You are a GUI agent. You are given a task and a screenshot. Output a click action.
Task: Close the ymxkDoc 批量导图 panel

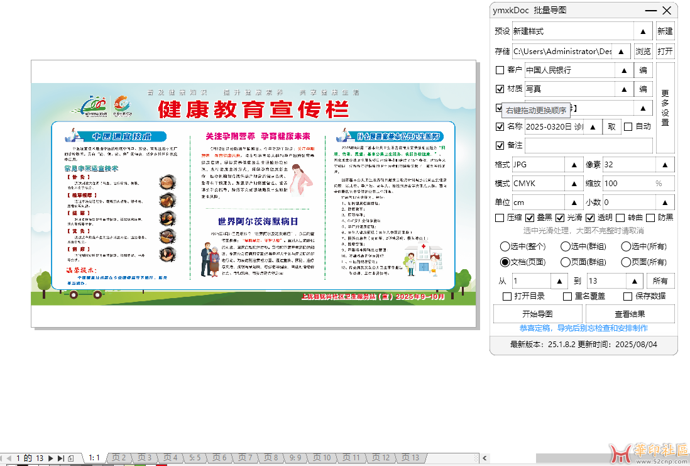pyautogui.click(x=667, y=11)
